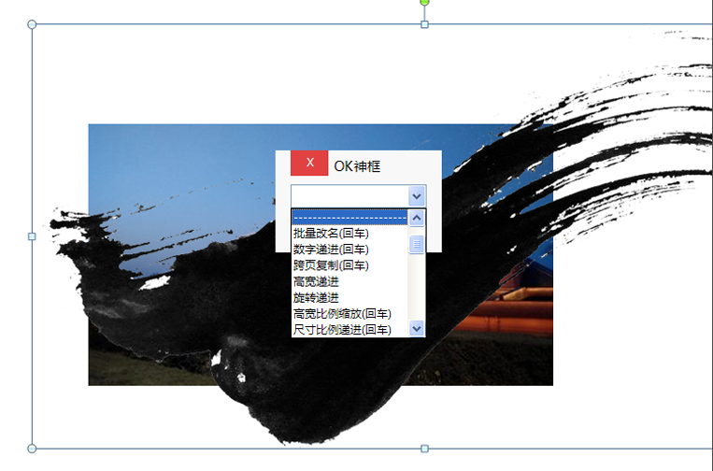The width and height of the screenshot is (713, 471).
Task: Select the dashed separator list entry
Action: 349,218
